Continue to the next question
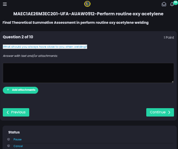178x149 pixels. (x=160, y=112)
